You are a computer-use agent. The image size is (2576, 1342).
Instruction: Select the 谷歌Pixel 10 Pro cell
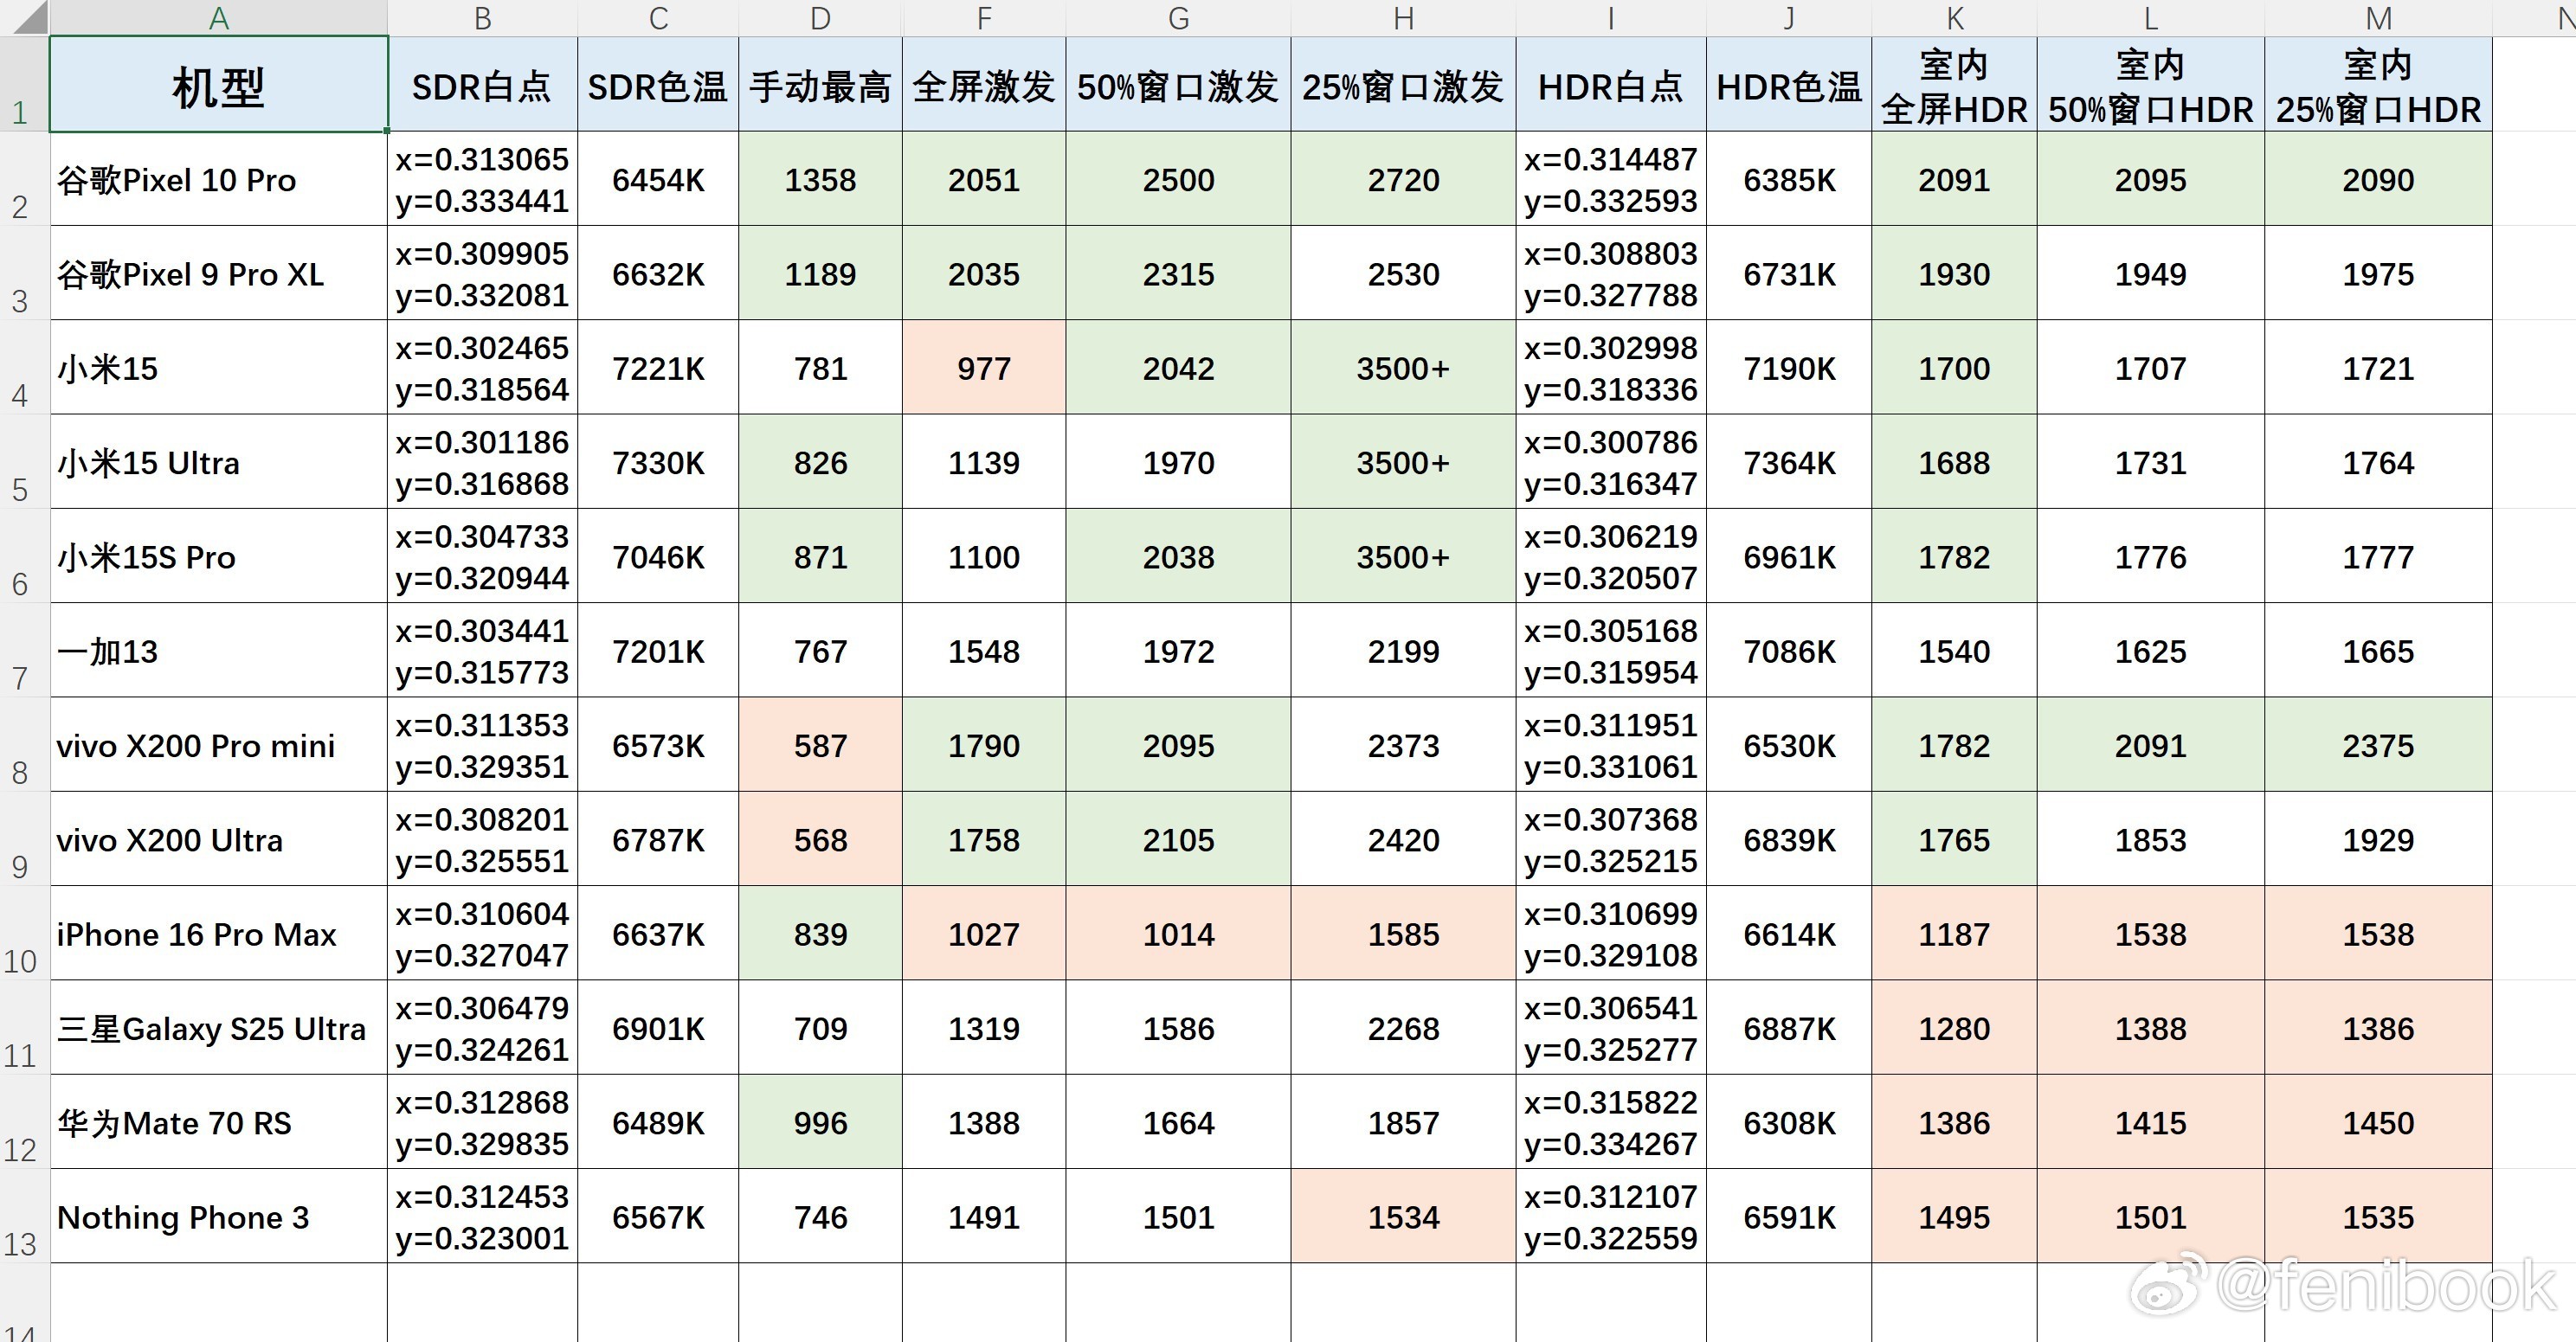218,179
